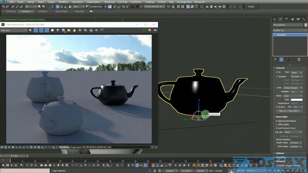This screenshot has width=308, height=173.
Task: Open the Utilities wrench panel tab
Action: point(304,19)
